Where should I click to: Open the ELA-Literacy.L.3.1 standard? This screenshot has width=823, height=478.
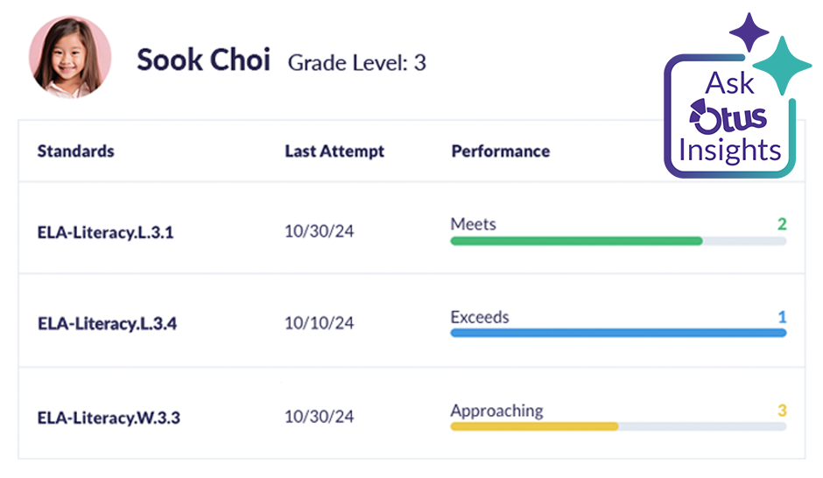pos(106,232)
